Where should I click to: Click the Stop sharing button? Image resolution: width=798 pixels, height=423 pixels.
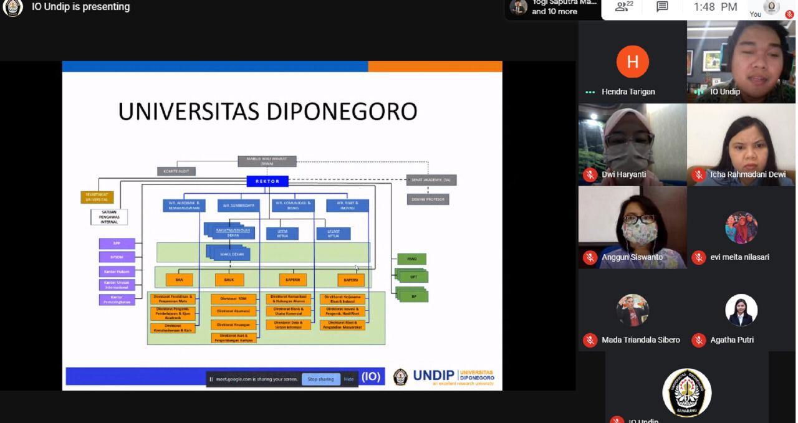(x=320, y=379)
